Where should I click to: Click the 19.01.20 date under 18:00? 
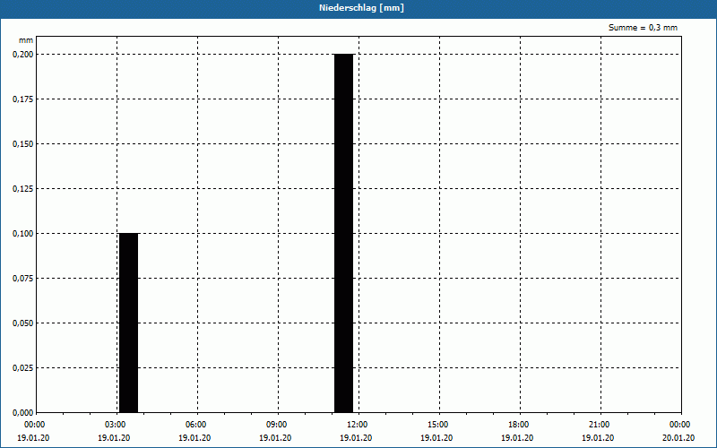click(x=517, y=438)
